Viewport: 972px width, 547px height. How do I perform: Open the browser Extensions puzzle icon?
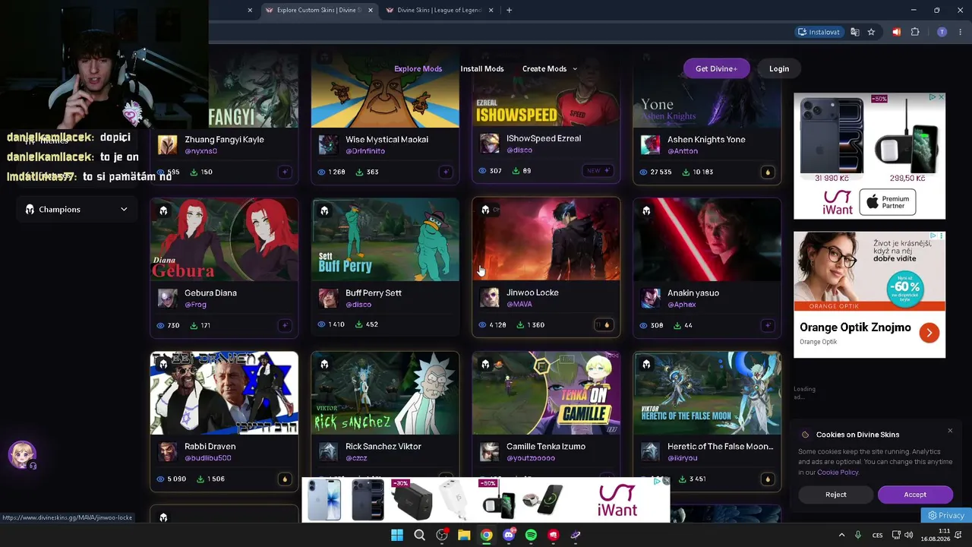point(915,32)
